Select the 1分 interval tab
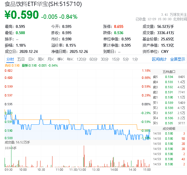Viewport: 187px width, 175px height. pyautogui.click(x=135, y=59)
